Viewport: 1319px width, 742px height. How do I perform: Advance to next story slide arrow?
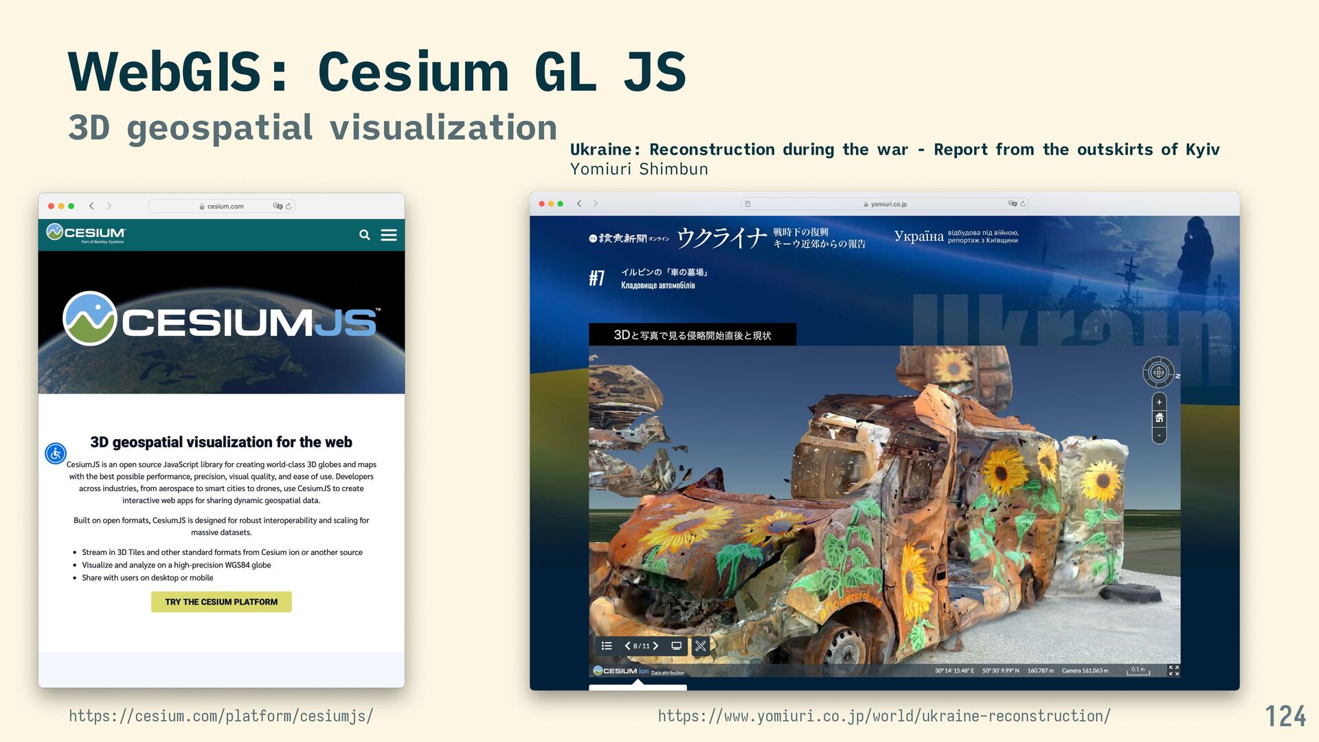pos(656,646)
